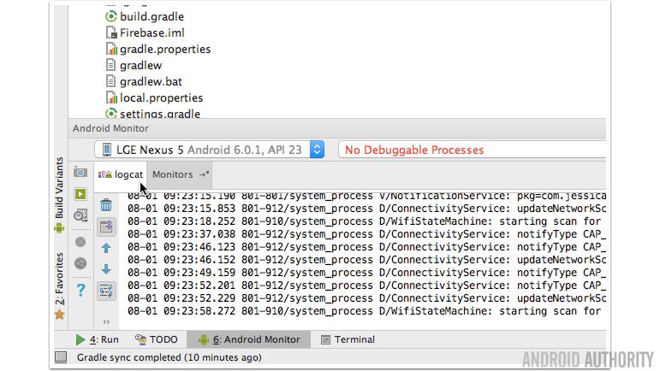Clear logcat with the trash icon

pyautogui.click(x=106, y=204)
